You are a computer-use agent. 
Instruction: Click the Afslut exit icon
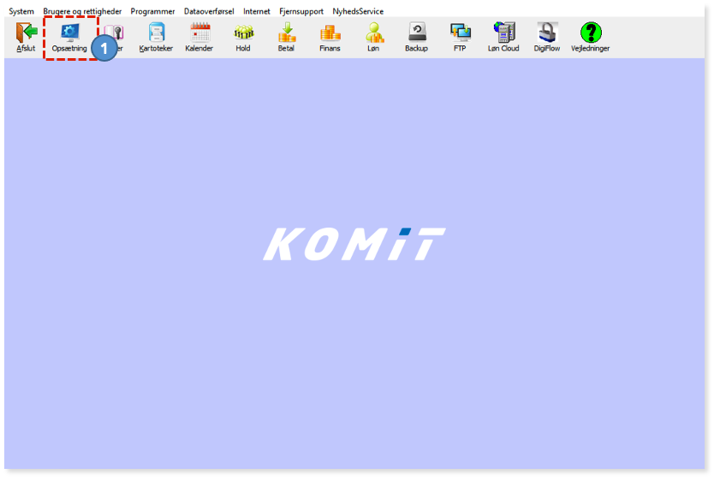click(27, 33)
